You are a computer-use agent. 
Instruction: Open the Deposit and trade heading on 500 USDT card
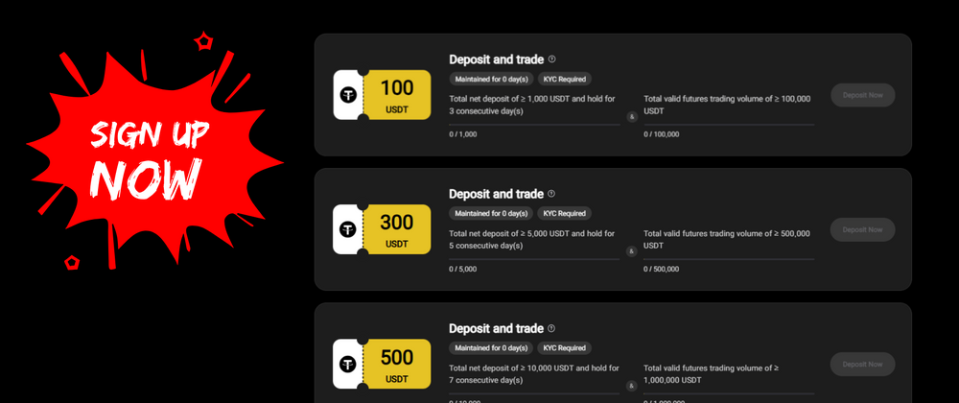tap(496, 328)
